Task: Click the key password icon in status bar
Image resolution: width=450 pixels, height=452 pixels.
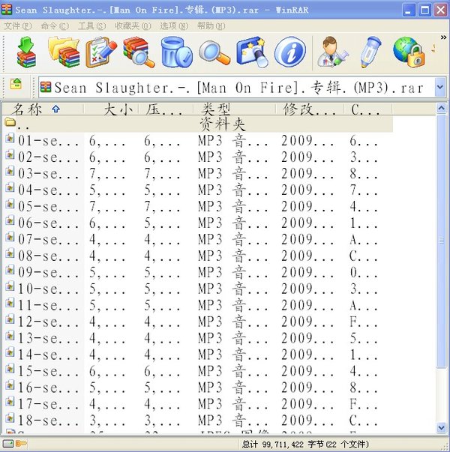Action: click(21, 443)
